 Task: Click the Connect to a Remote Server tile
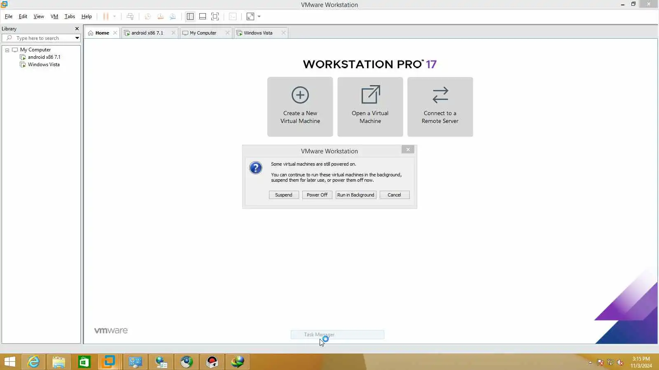440,107
